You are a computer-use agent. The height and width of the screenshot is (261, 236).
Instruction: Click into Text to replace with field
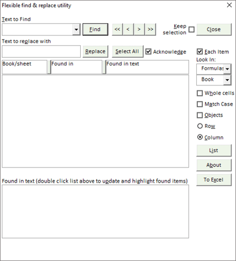pos(41,51)
